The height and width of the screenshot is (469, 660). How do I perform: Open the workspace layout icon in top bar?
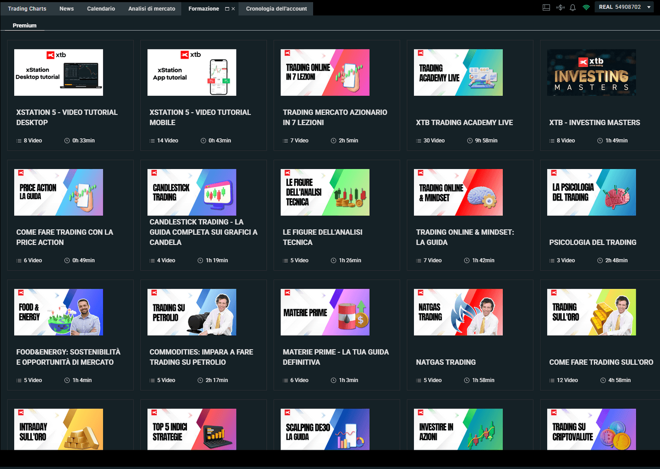coord(546,7)
